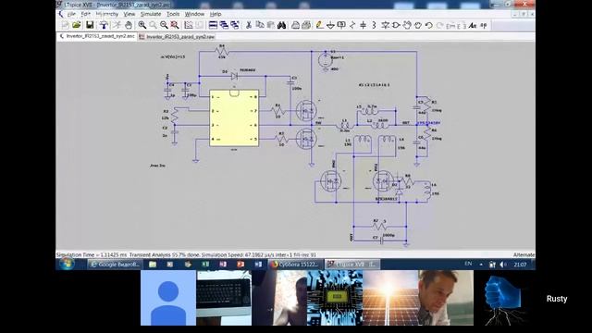
Task: Open the File menu
Action: 71,14
